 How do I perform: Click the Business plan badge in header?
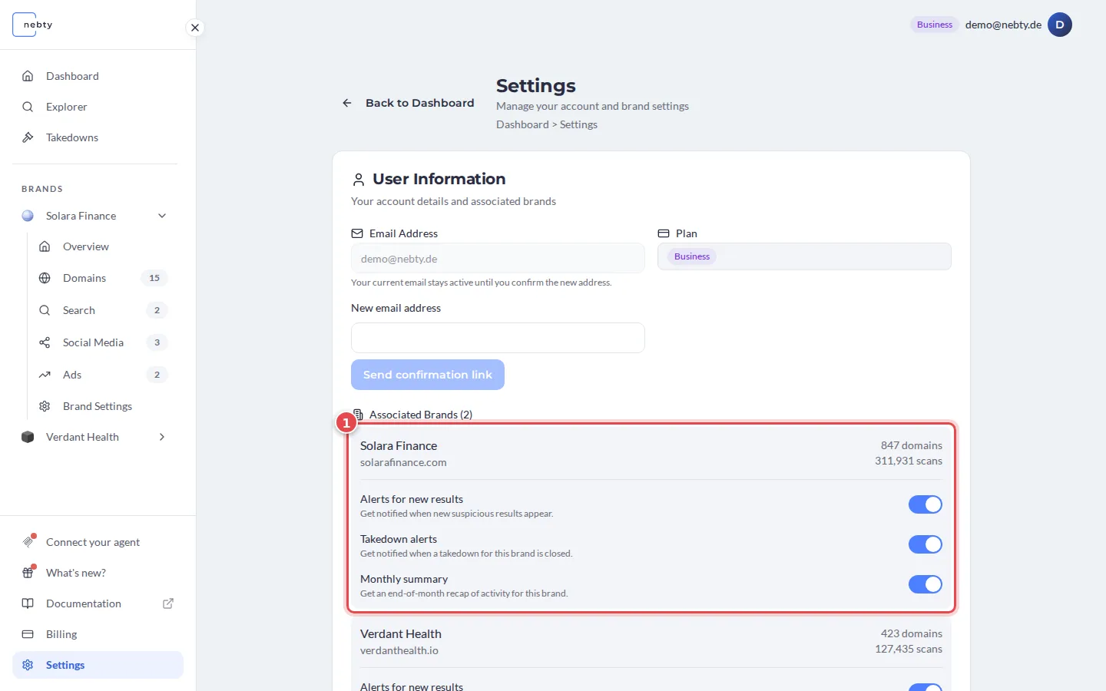click(x=935, y=25)
